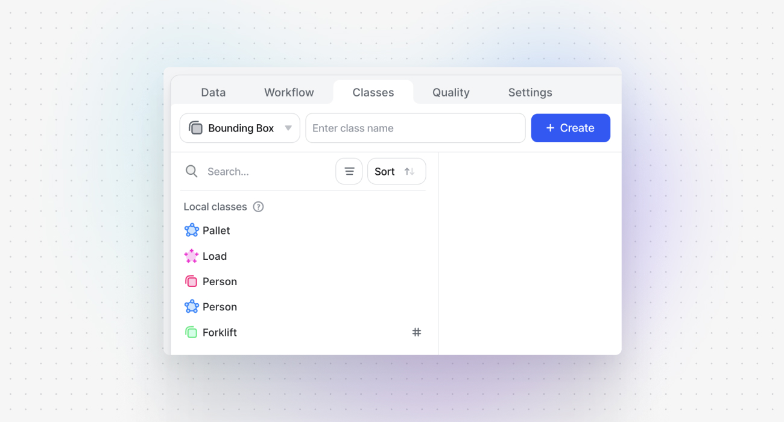Screen dimensions: 784x422
Task: Select the Classes tab
Action: pyautogui.click(x=373, y=92)
